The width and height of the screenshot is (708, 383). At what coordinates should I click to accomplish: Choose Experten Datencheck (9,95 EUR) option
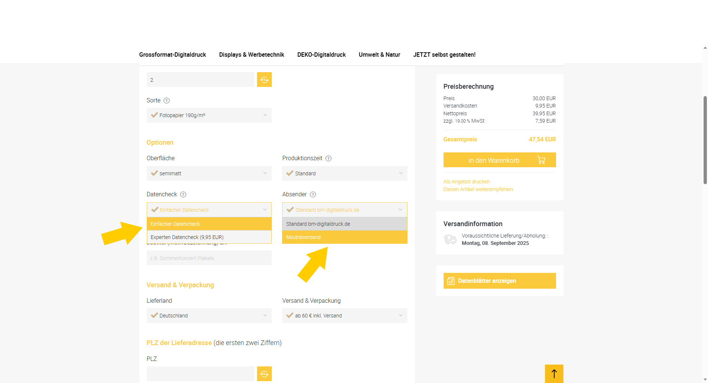coord(209,237)
